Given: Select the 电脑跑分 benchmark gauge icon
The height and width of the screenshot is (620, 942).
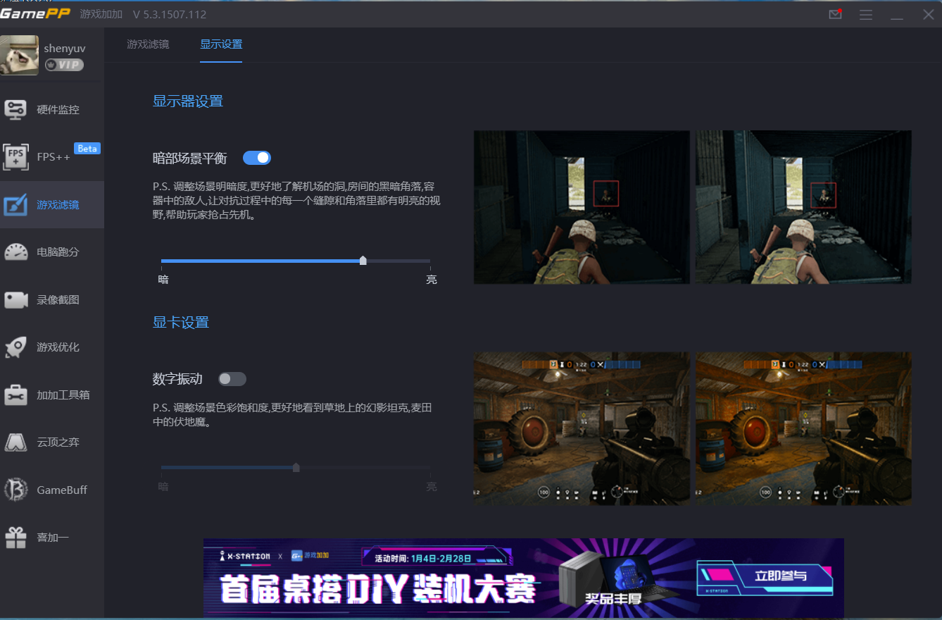Looking at the screenshot, I should 15,252.
